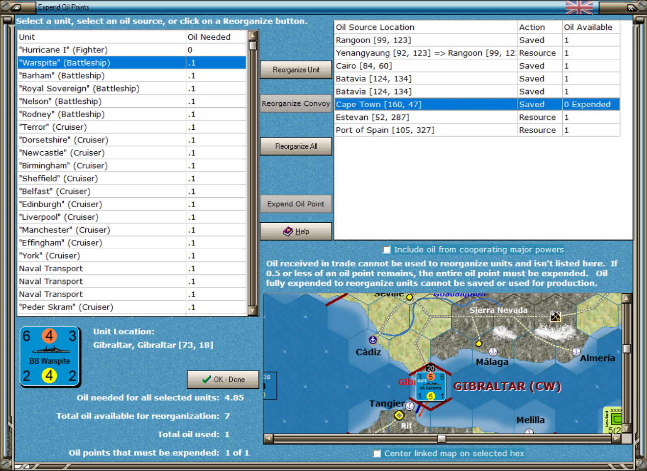Click the Almería port icon on map
The height and width of the screenshot is (471, 647).
[x=576, y=352]
